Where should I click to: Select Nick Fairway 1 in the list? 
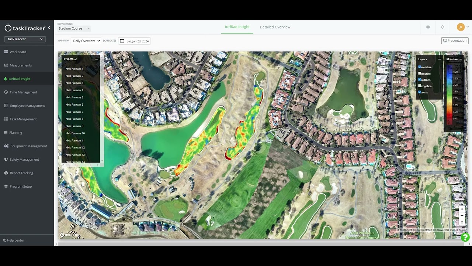(x=74, y=69)
